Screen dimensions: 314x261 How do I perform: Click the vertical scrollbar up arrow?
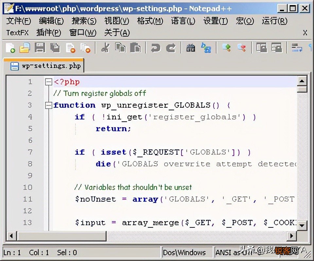pos(302,81)
